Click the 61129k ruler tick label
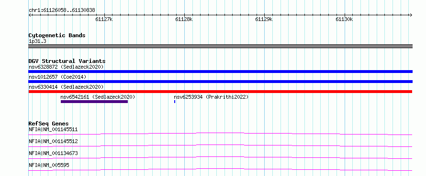The image size is (426, 176). (x=264, y=19)
